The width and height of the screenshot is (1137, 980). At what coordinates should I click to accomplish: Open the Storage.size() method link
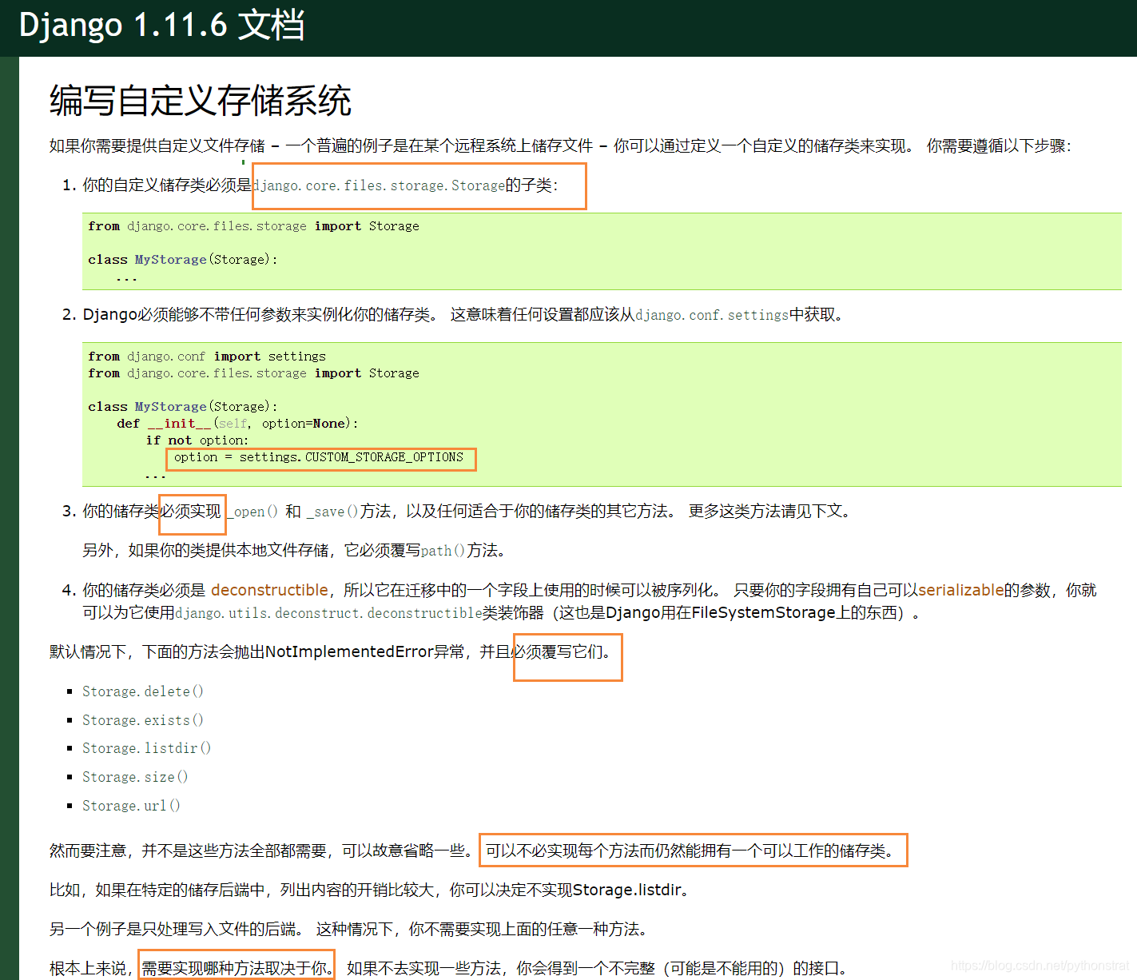[x=135, y=777]
